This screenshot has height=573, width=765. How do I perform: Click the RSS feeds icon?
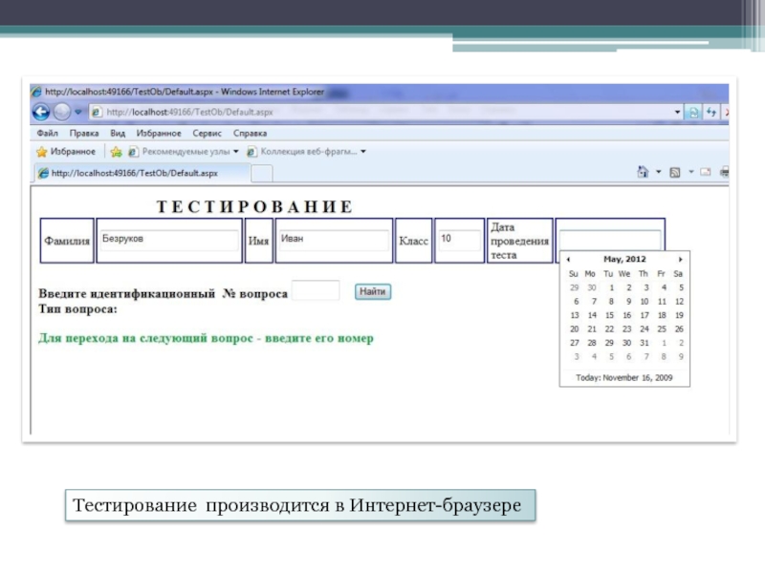coord(674,173)
